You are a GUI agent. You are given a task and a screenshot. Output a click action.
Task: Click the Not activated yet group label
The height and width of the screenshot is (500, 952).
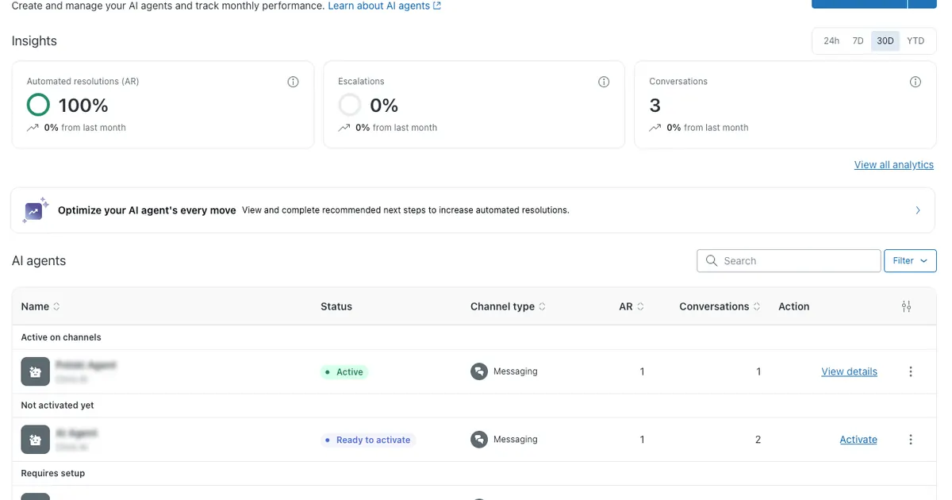pyautogui.click(x=57, y=406)
